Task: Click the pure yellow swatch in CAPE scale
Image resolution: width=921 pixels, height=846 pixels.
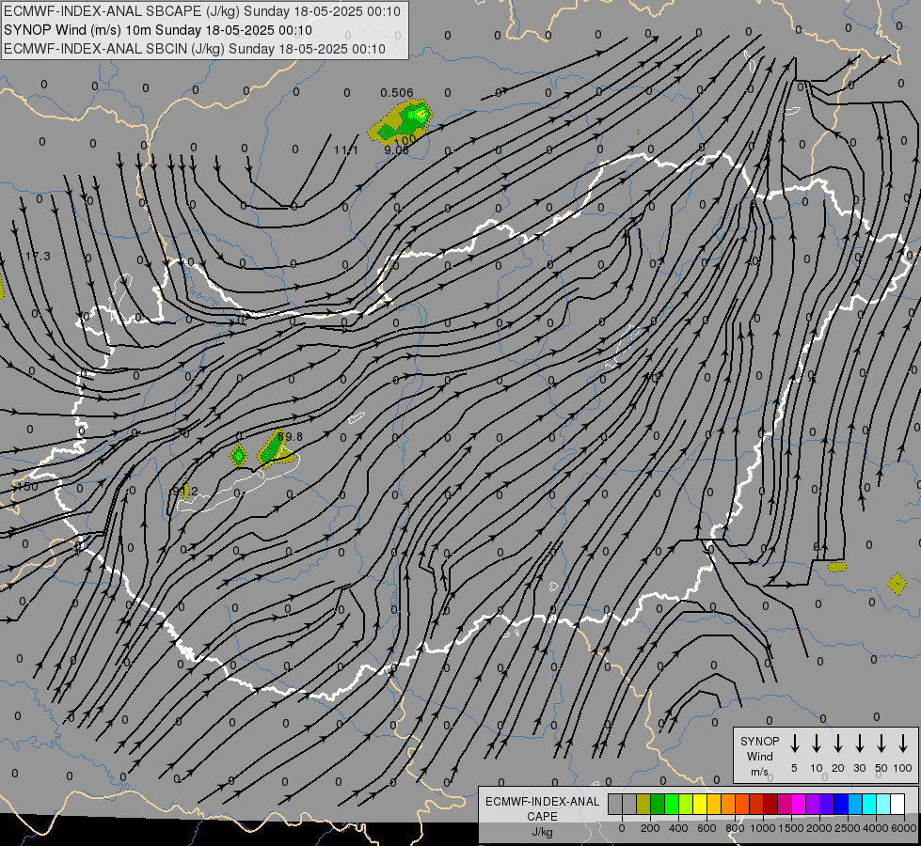Action: [x=700, y=804]
